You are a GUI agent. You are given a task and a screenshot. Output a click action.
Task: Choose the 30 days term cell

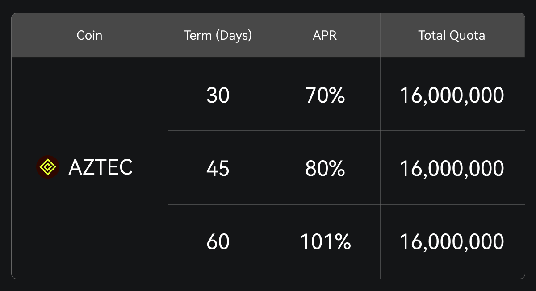(218, 95)
